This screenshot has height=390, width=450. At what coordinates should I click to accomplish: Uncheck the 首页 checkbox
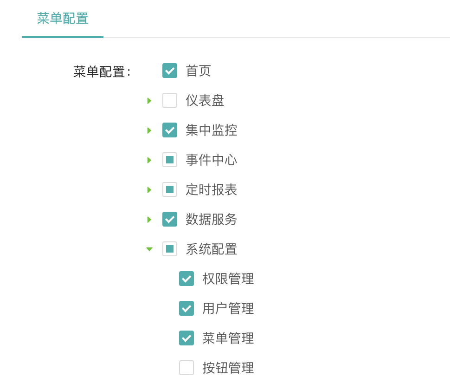point(170,71)
